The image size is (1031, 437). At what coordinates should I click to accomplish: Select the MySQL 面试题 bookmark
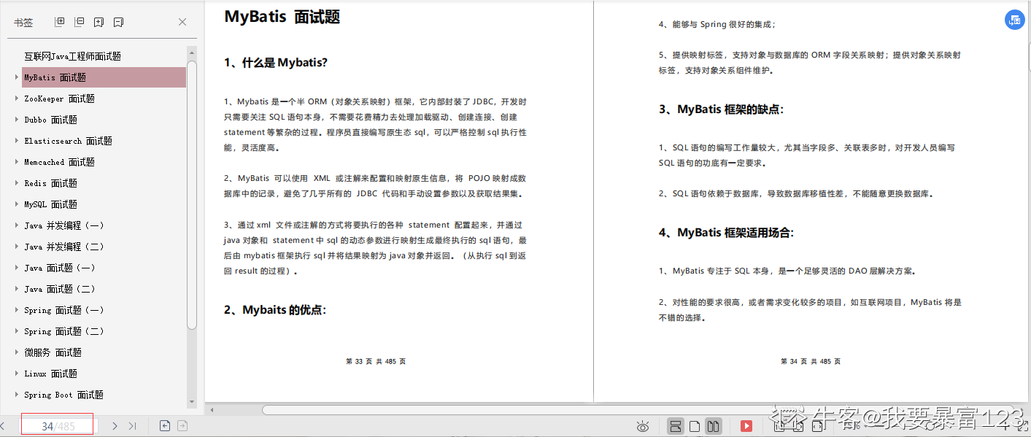(x=50, y=204)
